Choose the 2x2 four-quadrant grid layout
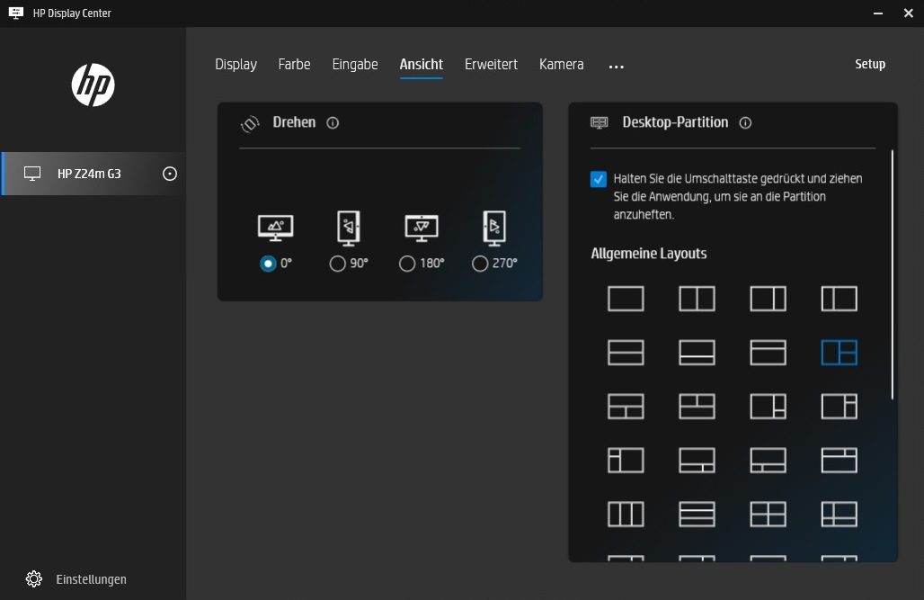Image resolution: width=924 pixels, height=600 pixels. 768,514
